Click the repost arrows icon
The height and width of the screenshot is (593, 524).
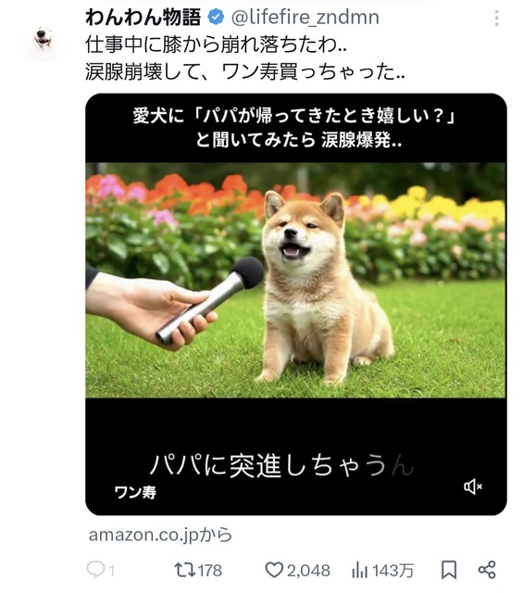[x=184, y=570]
